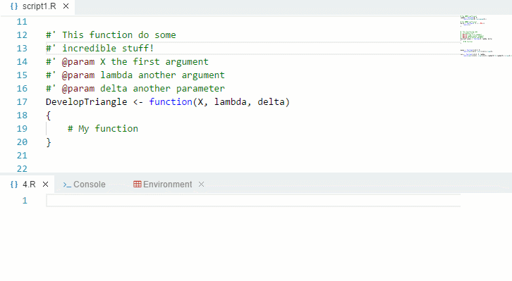This screenshot has width=512, height=281.
Task: Click the 'function' keyword on line 17
Action: (171, 102)
